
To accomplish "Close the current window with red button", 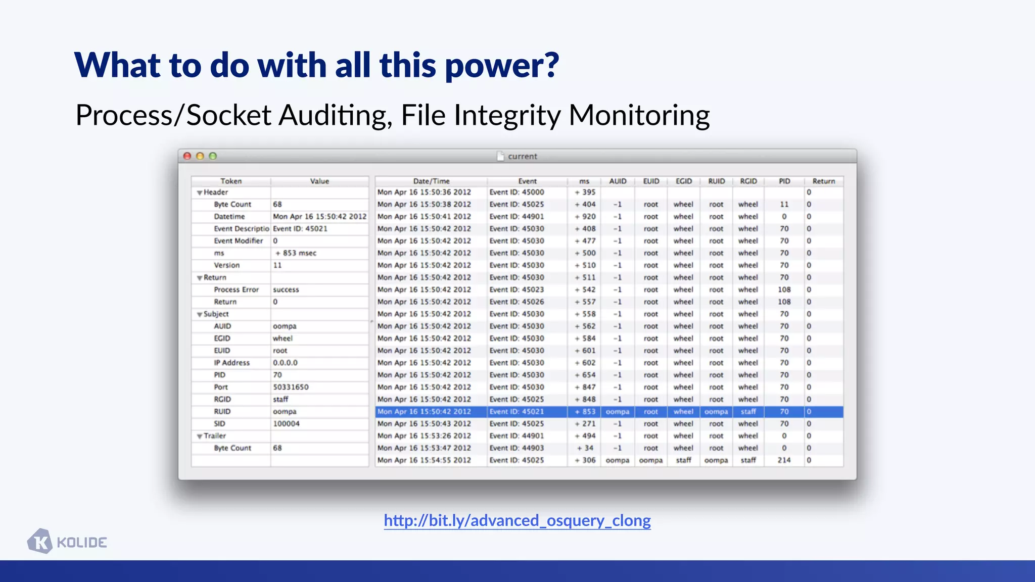I will [187, 156].
